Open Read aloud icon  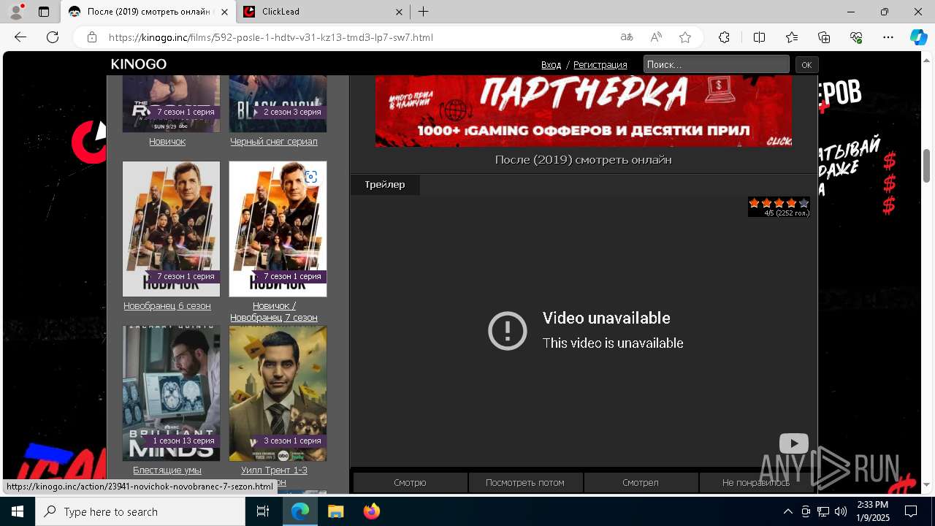click(x=656, y=37)
